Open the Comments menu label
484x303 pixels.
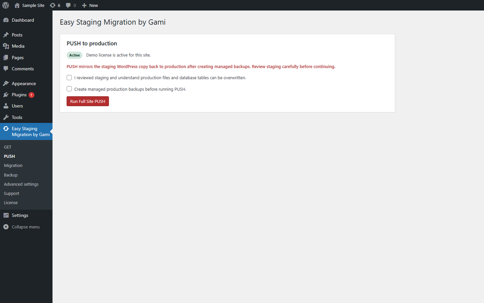23,69
